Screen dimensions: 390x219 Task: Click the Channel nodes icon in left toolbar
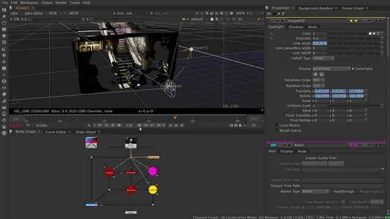pyautogui.click(x=4, y=29)
